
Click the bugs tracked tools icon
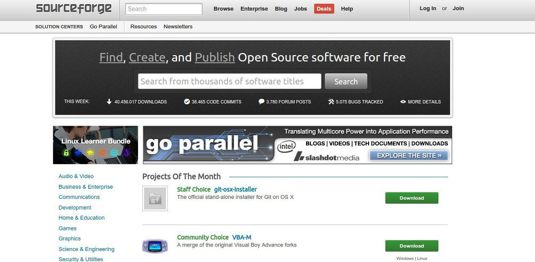click(x=331, y=102)
